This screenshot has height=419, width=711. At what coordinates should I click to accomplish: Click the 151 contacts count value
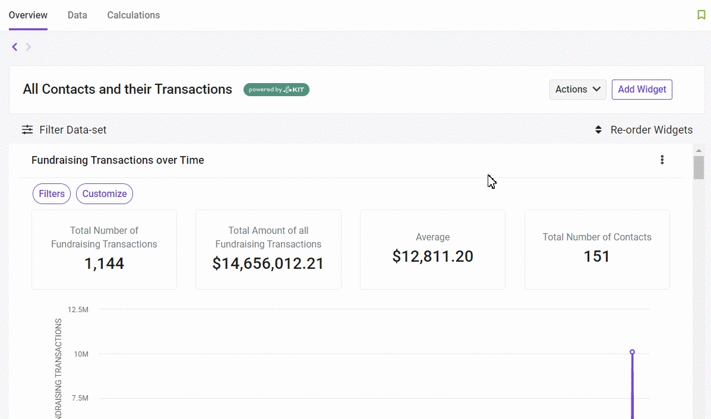(597, 256)
